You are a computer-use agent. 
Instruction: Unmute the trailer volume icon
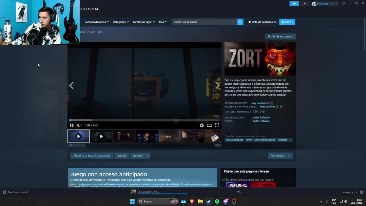(x=79, y=125)
